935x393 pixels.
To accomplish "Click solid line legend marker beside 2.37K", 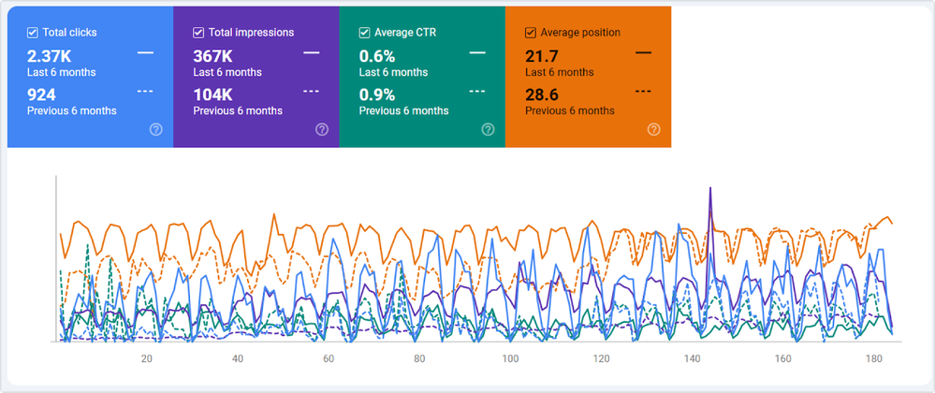I will (x=145, y=53).
